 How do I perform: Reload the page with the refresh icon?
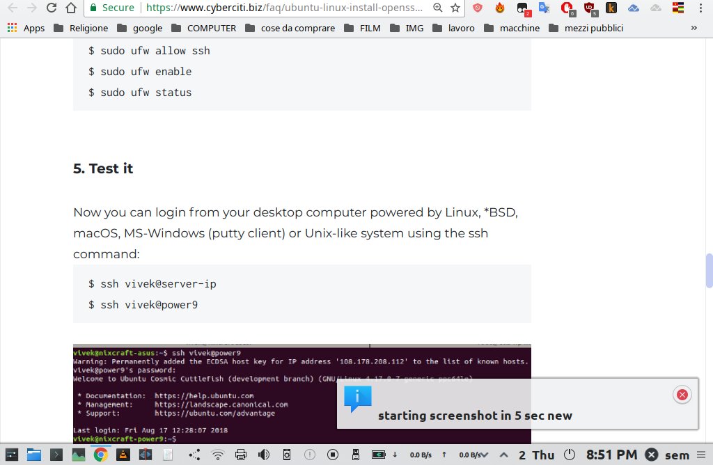click(x=52, y=8)
